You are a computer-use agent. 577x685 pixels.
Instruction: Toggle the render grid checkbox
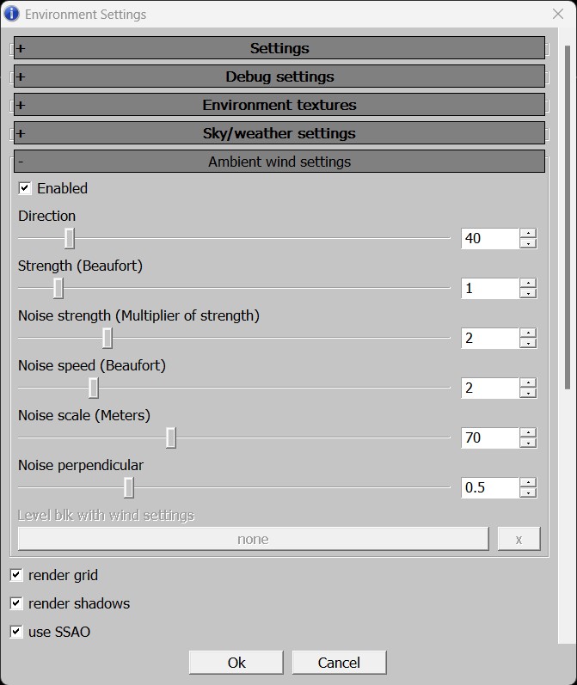click(16, 575)
